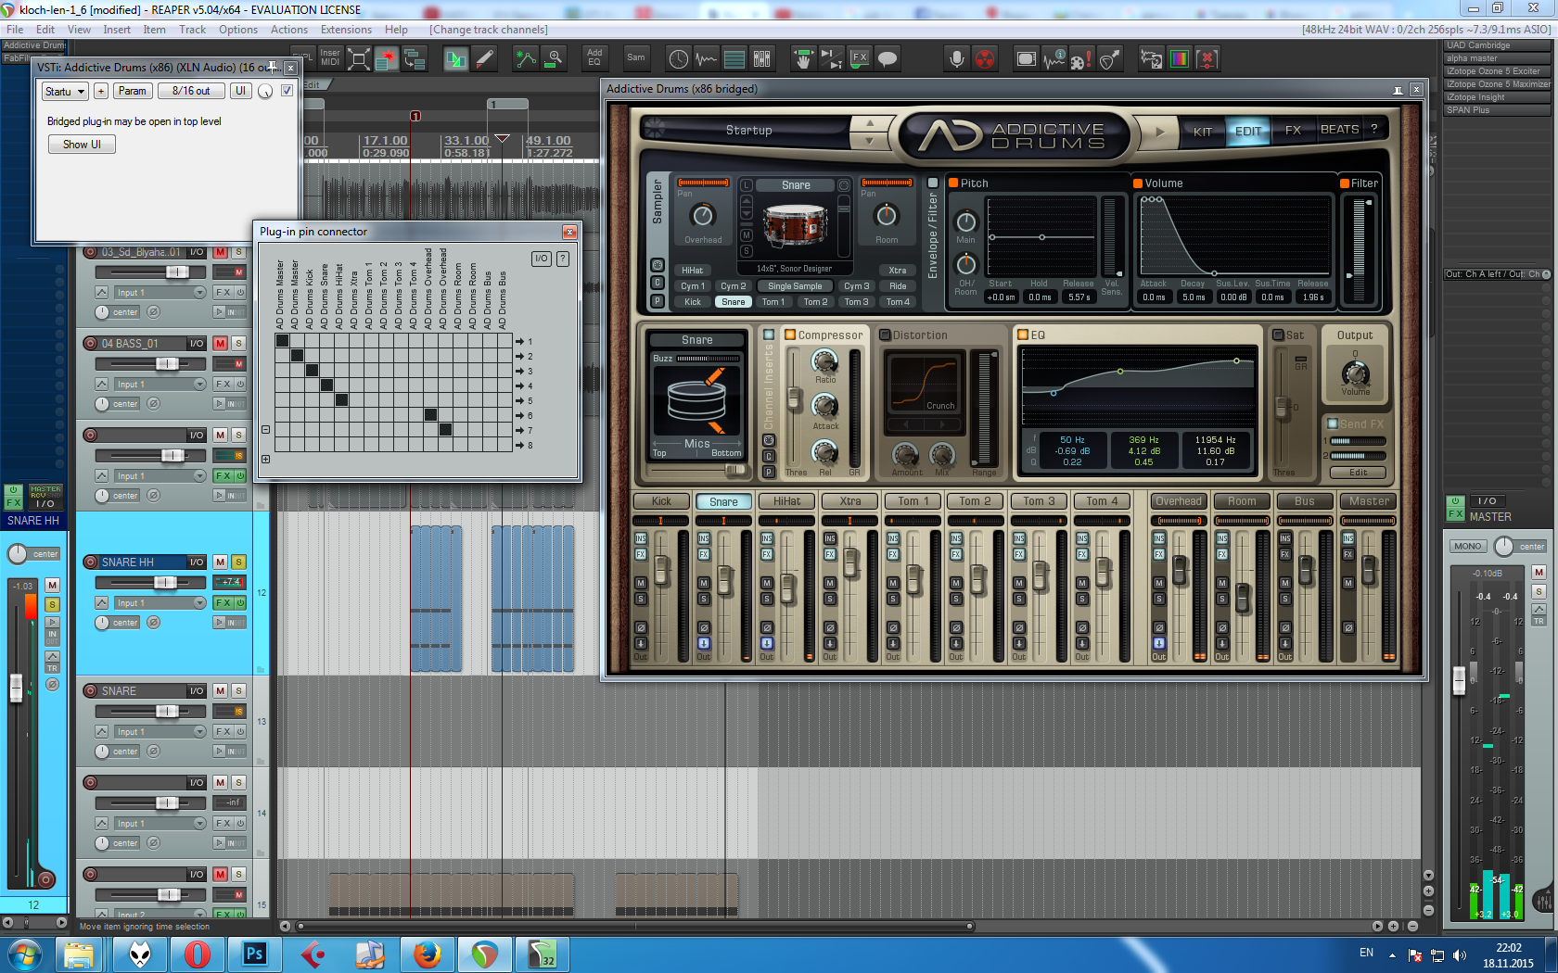Toggle the Distortion enable switch
Screen dimensions: 1558x973
(885, 335)
